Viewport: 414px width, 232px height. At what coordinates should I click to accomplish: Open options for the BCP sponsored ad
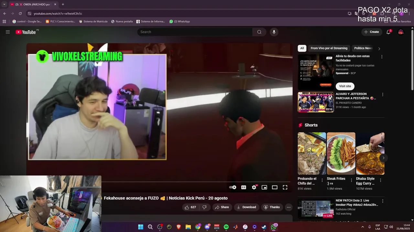[382, 57]
